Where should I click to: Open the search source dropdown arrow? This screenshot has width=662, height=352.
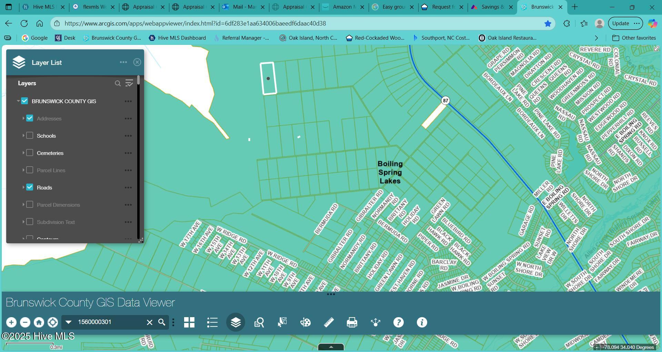click(68, 322)
